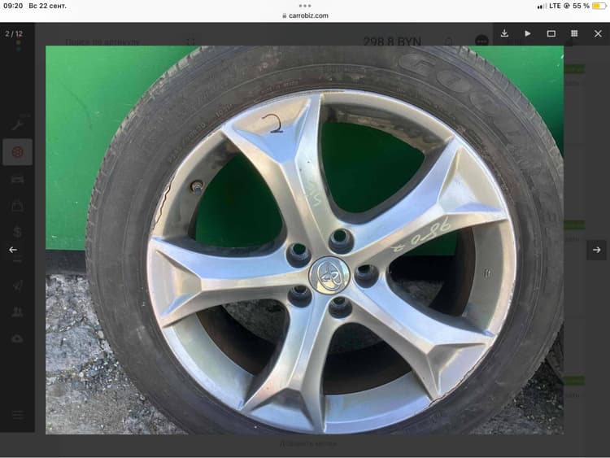
Task: Go back to the previous photo
Action: click(13, 250)
